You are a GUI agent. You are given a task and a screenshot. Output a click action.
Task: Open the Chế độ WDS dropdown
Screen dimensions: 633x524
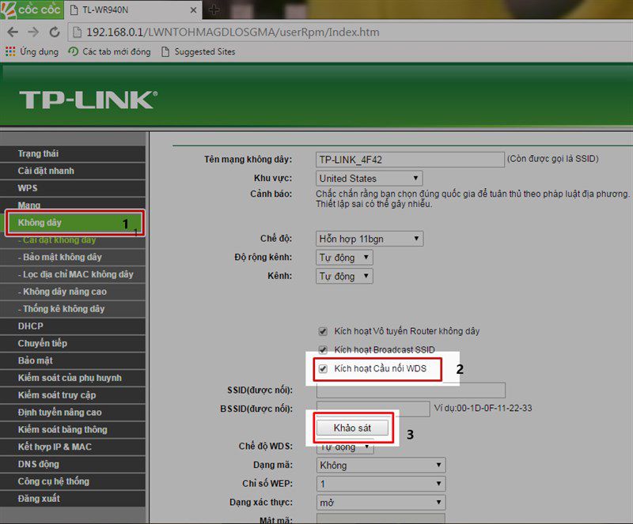coord(345,447)
